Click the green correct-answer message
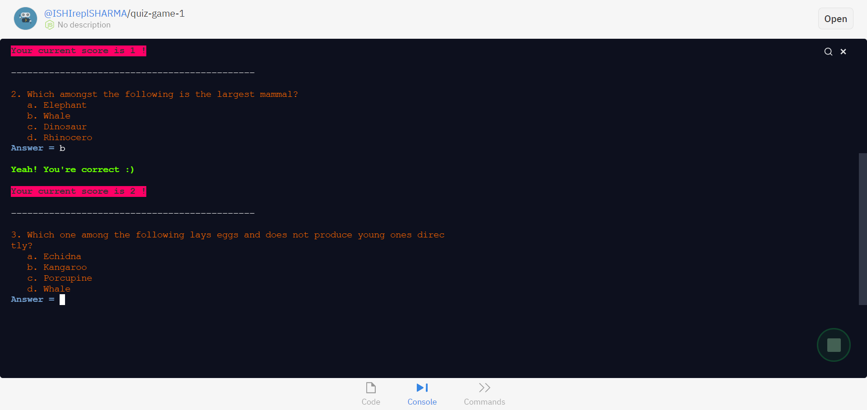The height and width of the screenshot is (410, 867). pos(72,169)
